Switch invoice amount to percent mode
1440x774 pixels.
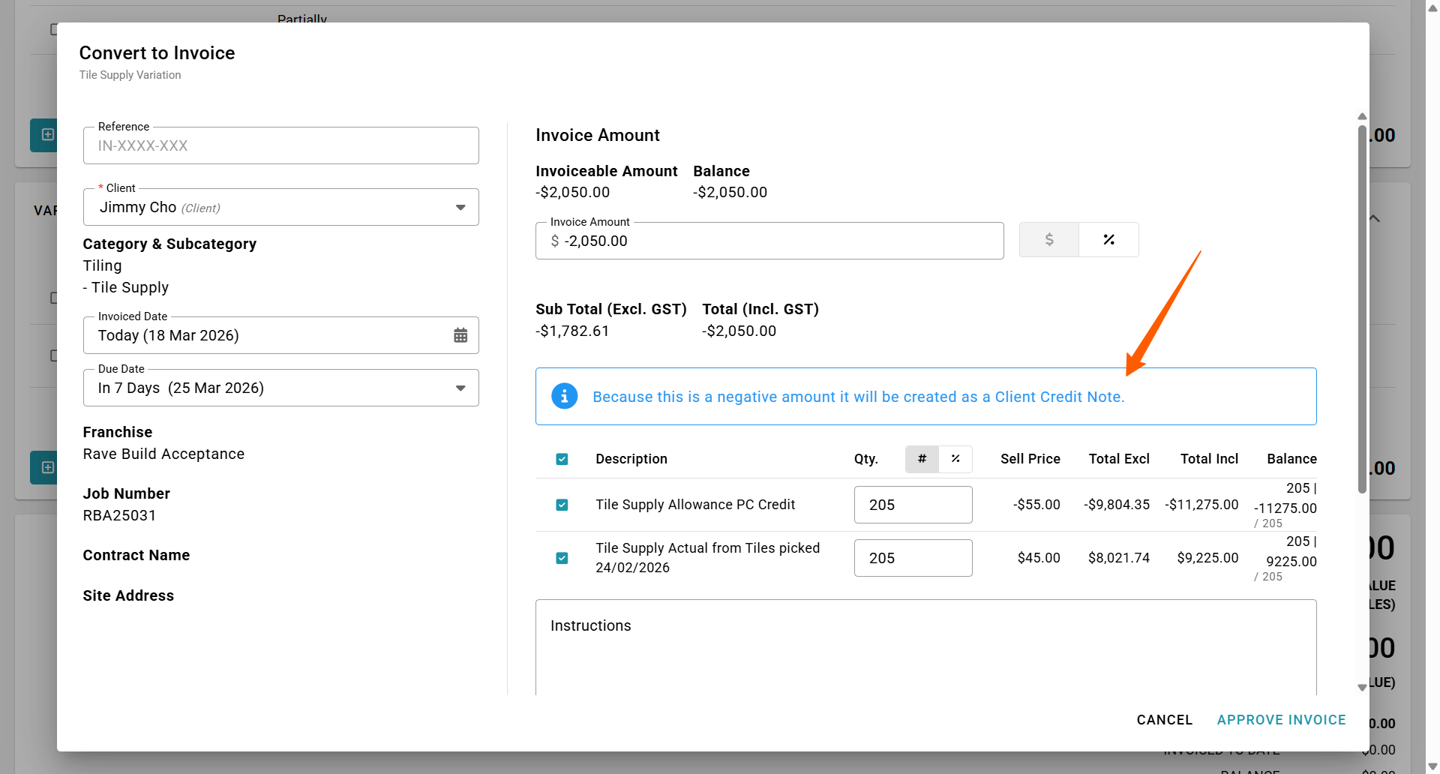pyautogui.click(x=1108, y=240)
